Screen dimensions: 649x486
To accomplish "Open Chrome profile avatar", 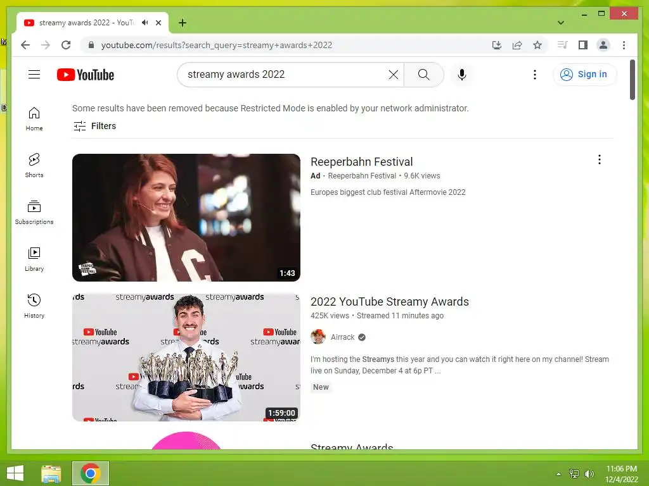I will click(603, 45).
